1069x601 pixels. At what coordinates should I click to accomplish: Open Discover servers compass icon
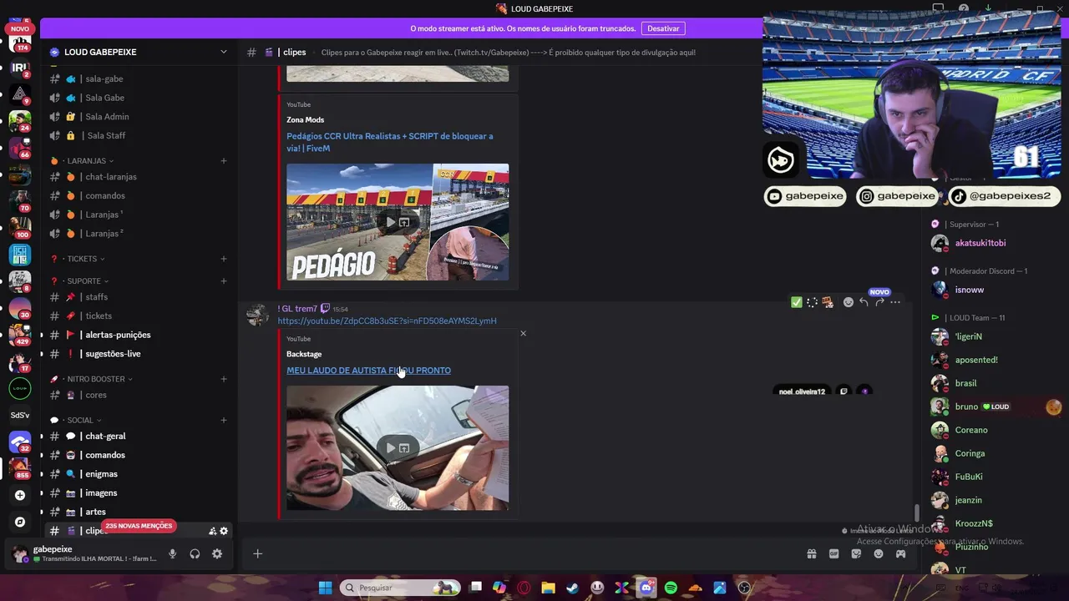click(20, 522)
